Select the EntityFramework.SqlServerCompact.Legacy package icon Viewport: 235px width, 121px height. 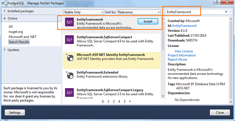coord(69,93)
